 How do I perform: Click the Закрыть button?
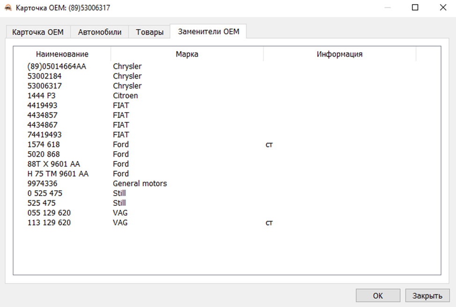pos(427,296)
